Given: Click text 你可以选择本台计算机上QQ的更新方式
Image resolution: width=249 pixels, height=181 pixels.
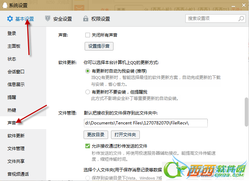Looking at the screenshot, I should point(121,63).
